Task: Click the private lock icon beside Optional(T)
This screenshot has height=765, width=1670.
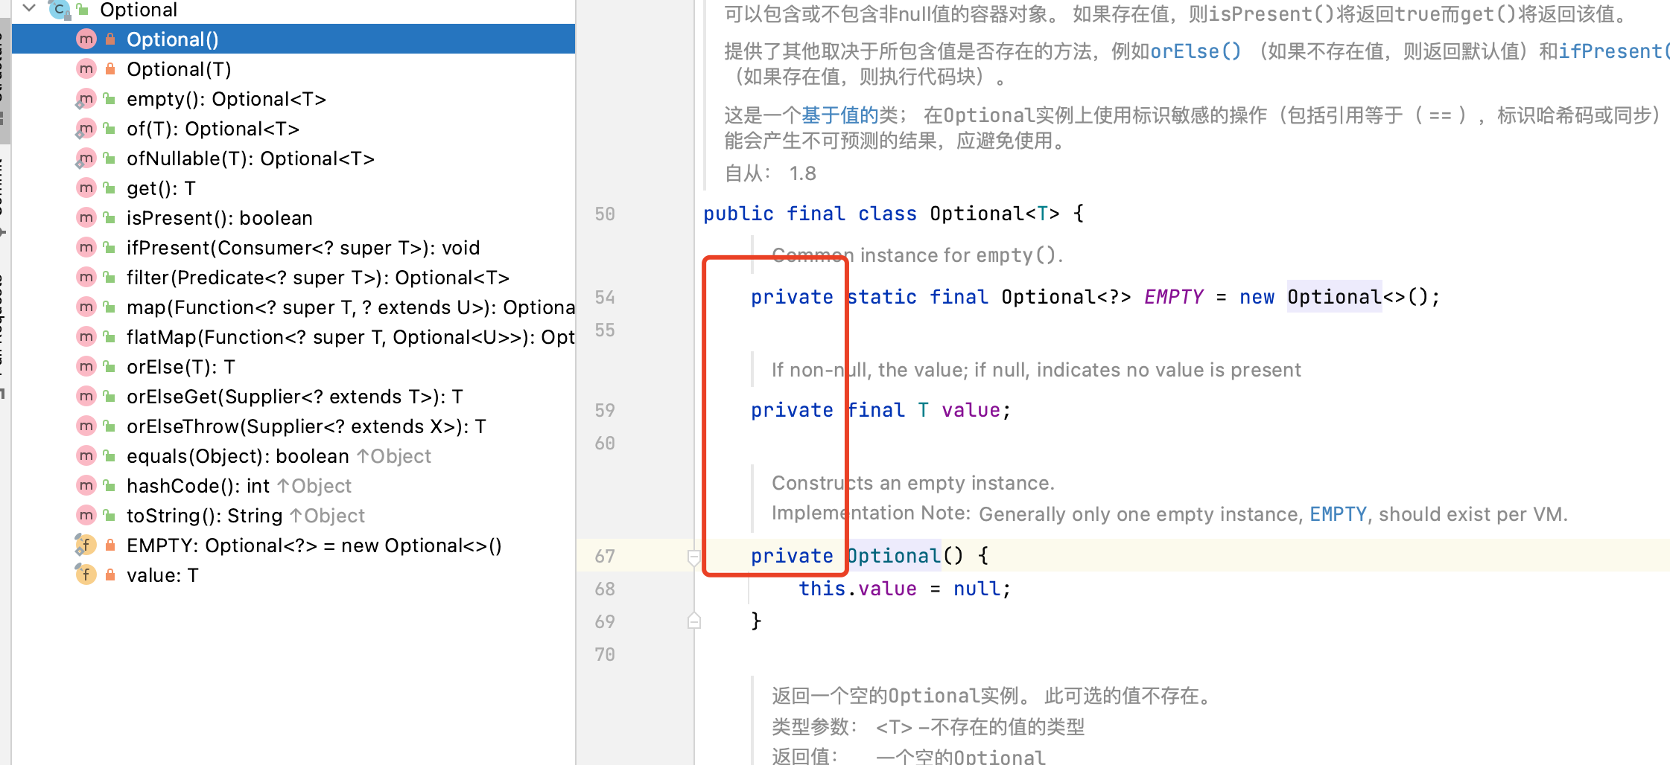Action: 110,69
